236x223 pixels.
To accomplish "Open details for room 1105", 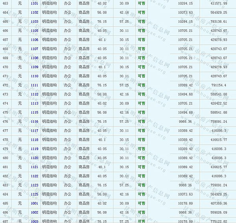I will (x=34, y=31).
